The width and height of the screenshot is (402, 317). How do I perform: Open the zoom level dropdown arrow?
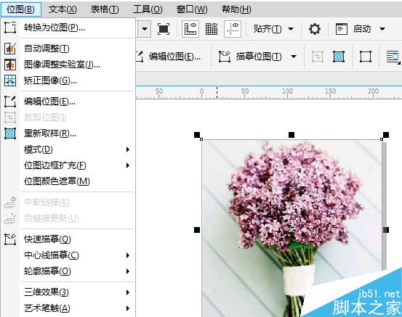point(145,29)
